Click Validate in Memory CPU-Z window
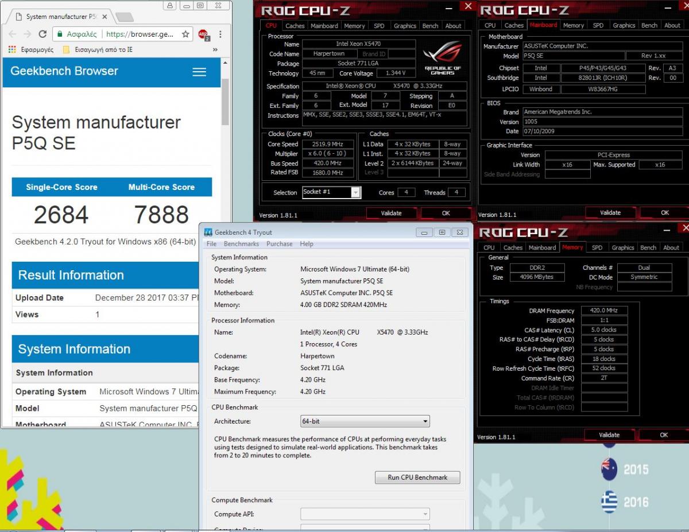This screenshot has width=689, height=532. (609, 435)
